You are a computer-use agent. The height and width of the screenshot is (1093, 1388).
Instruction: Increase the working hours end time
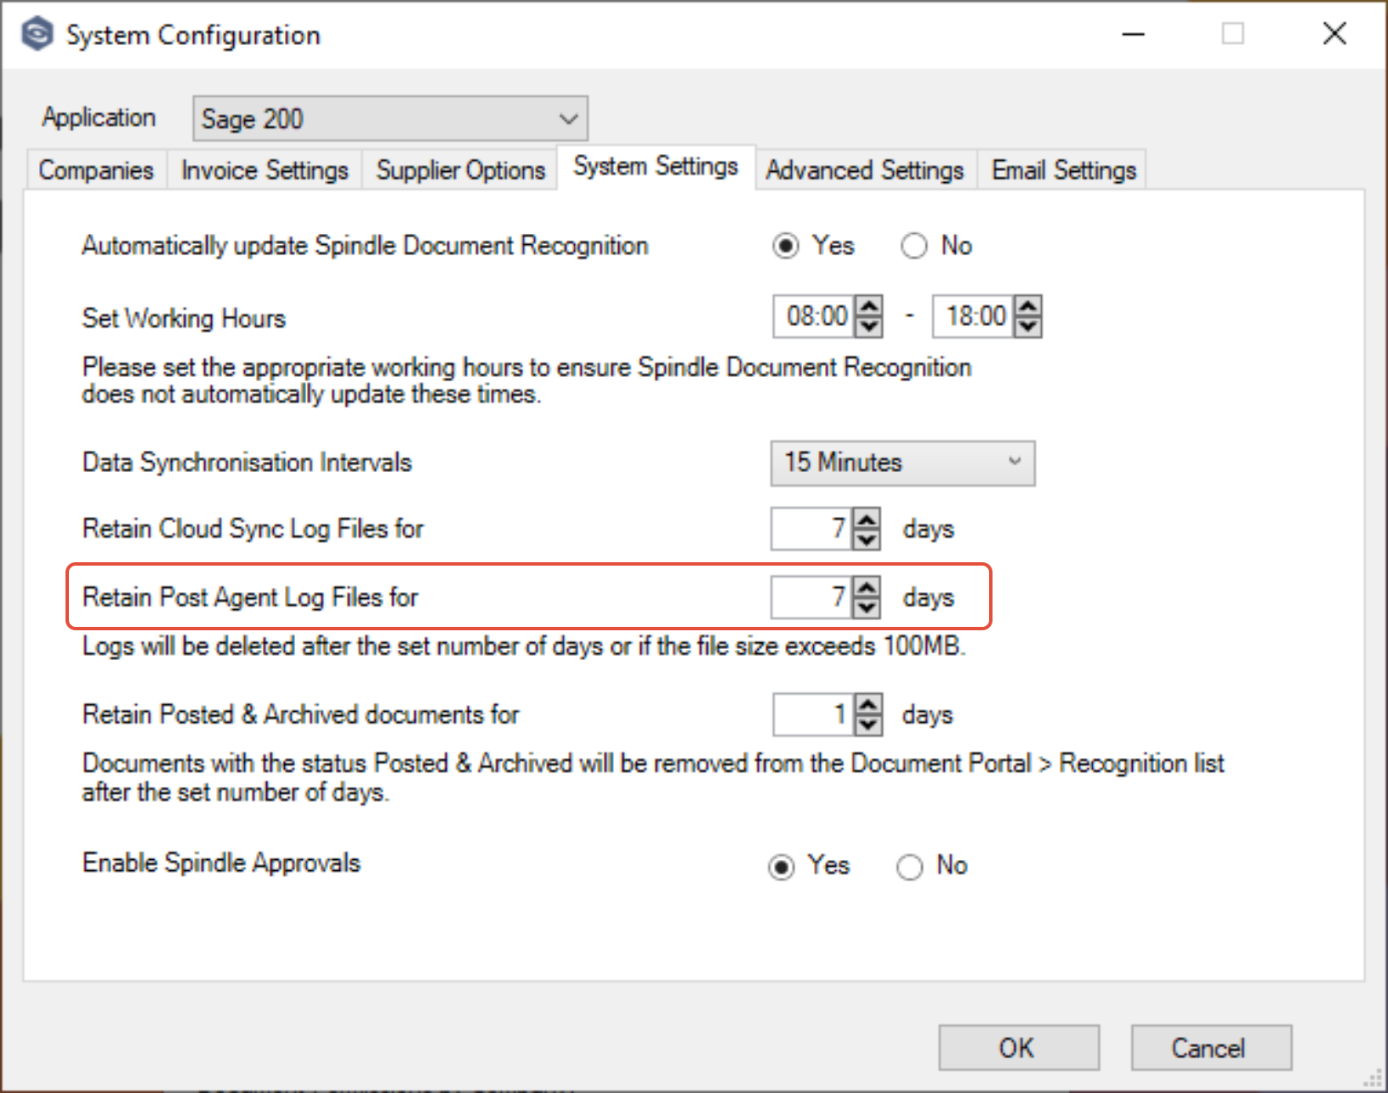click(x=1027, y=307)
